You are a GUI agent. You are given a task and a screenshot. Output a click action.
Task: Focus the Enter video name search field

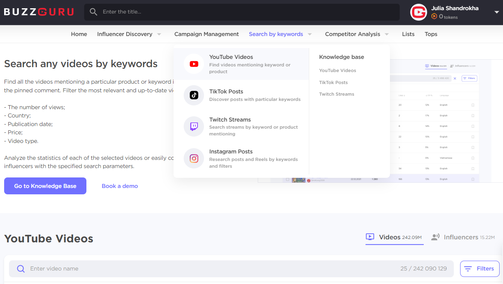(231, 269)
